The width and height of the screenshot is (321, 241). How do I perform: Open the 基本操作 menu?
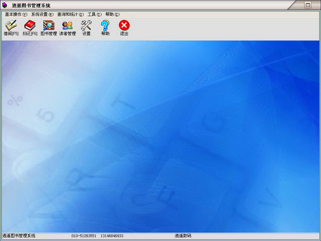pyautogui.click(x=16, y=14)
